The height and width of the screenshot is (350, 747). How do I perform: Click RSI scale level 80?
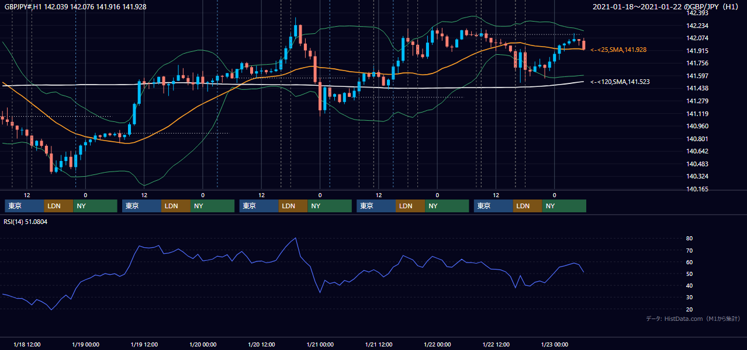pos(690,239)
